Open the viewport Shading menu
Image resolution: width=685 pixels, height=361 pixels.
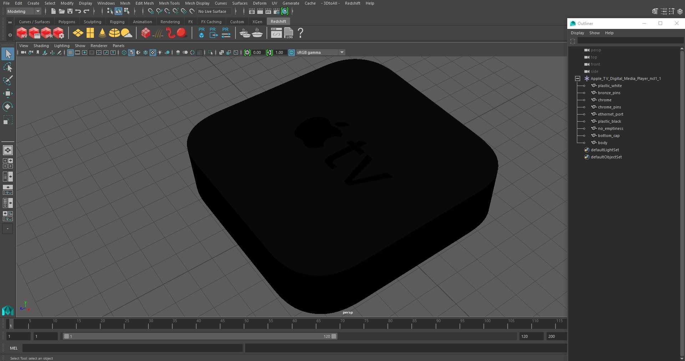(x=41, y=46)
